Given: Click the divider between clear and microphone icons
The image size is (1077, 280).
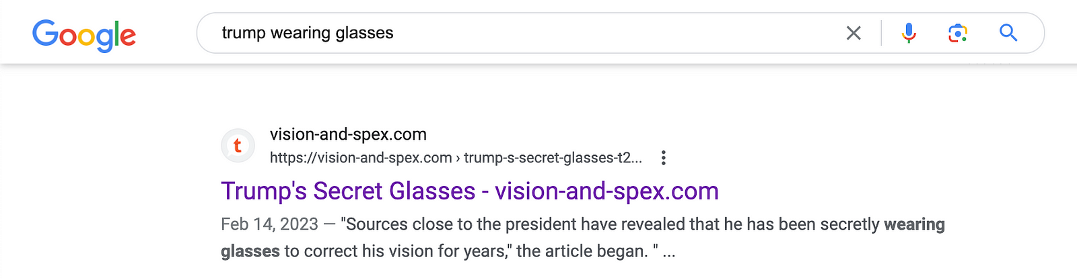Looking at the screenshot, I should click(x=881, y=33).
